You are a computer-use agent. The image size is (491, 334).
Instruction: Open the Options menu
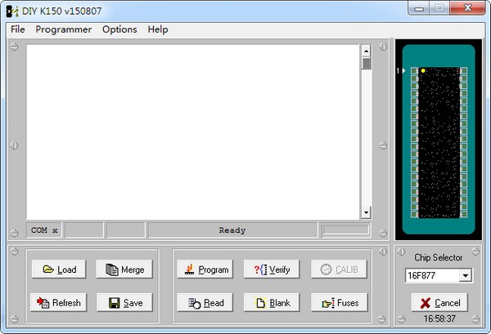119,29
